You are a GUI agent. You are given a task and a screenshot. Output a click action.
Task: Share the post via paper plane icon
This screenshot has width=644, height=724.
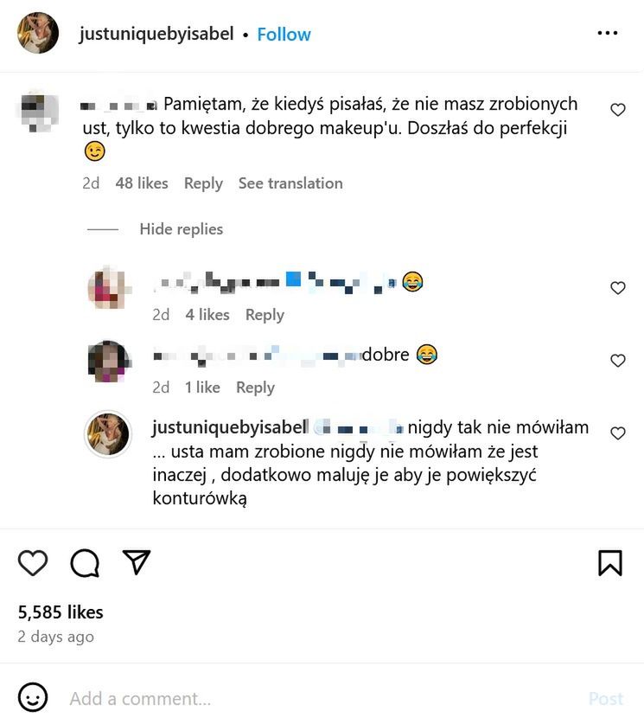[137, 562]
